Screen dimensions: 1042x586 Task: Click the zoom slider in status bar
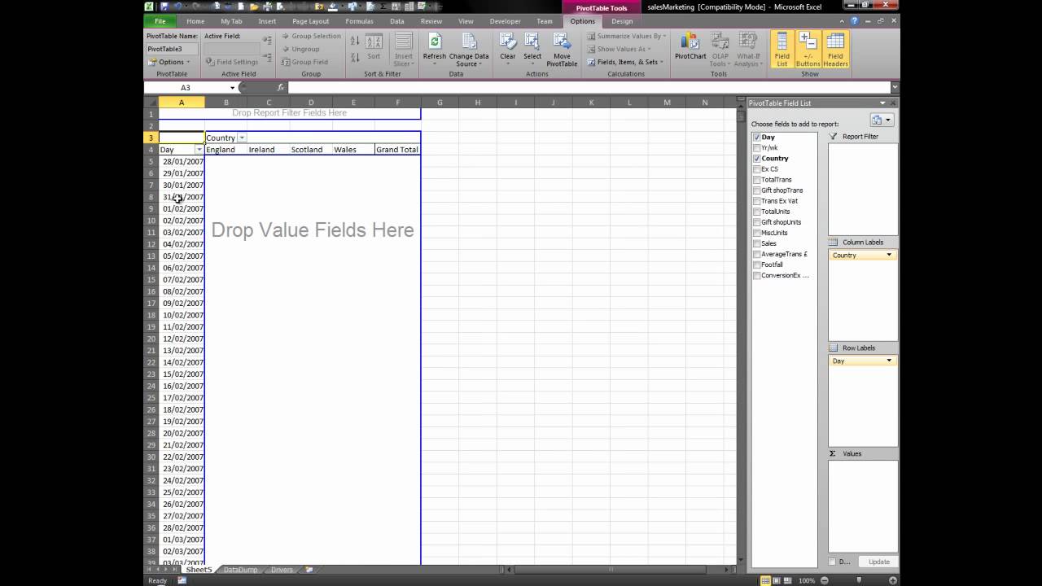coord(859,580)
